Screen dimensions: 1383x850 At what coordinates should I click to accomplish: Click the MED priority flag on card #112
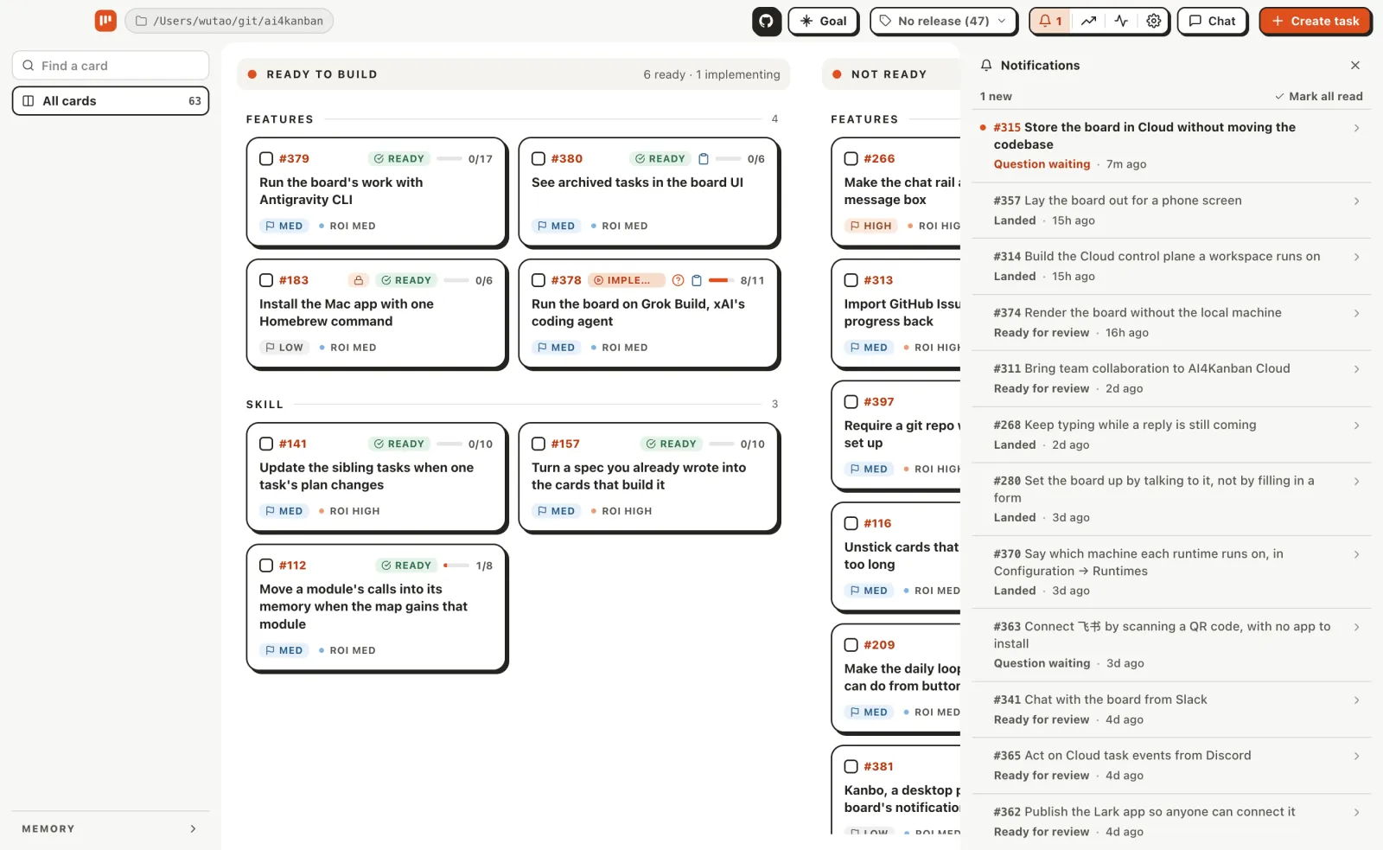(284, 650)
